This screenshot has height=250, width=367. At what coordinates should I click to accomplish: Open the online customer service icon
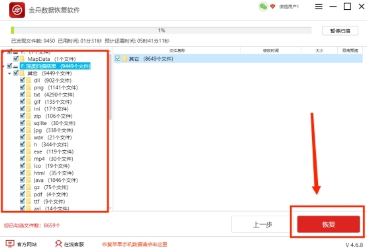[58, 244]
